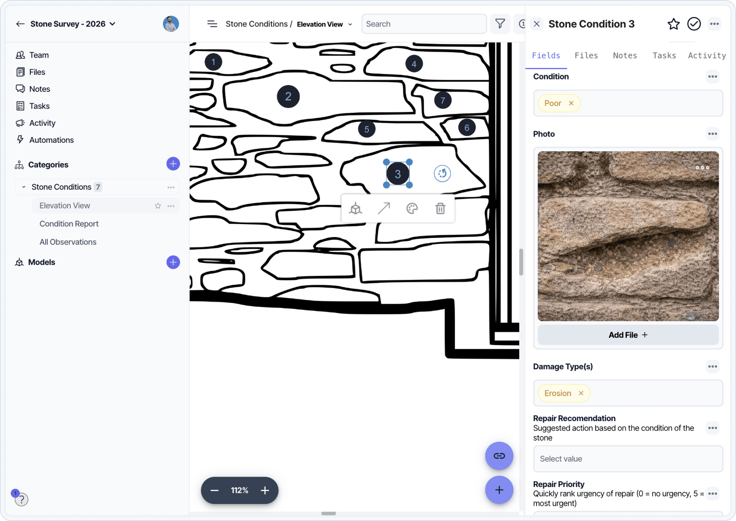Mark Stone Condition 3 complete with checkmark
736x521 pixels.
pyautogui.click(x=694, y=24)
